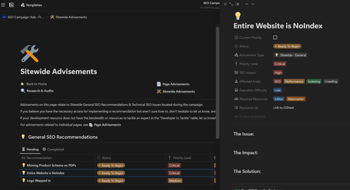Click the Notion logo icon
Screen dimensions: 350x190
(12, 5)
